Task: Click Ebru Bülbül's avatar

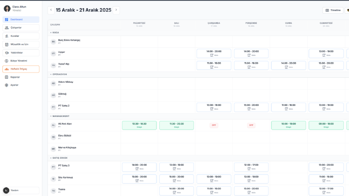Action: [x=53, y=137]
